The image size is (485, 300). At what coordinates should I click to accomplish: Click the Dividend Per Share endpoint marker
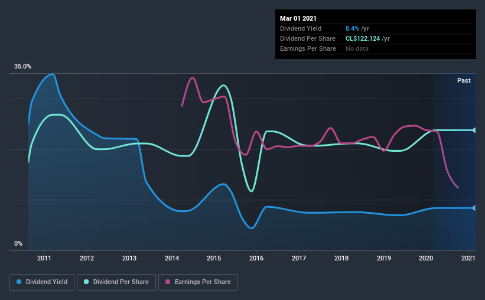[474, 130]
